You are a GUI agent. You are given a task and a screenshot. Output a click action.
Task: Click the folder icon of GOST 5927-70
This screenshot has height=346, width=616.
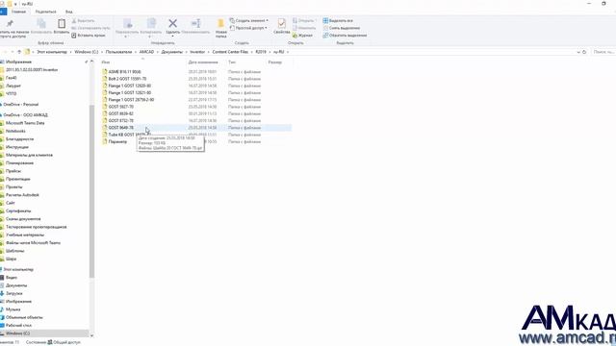[x=105, y=107]
